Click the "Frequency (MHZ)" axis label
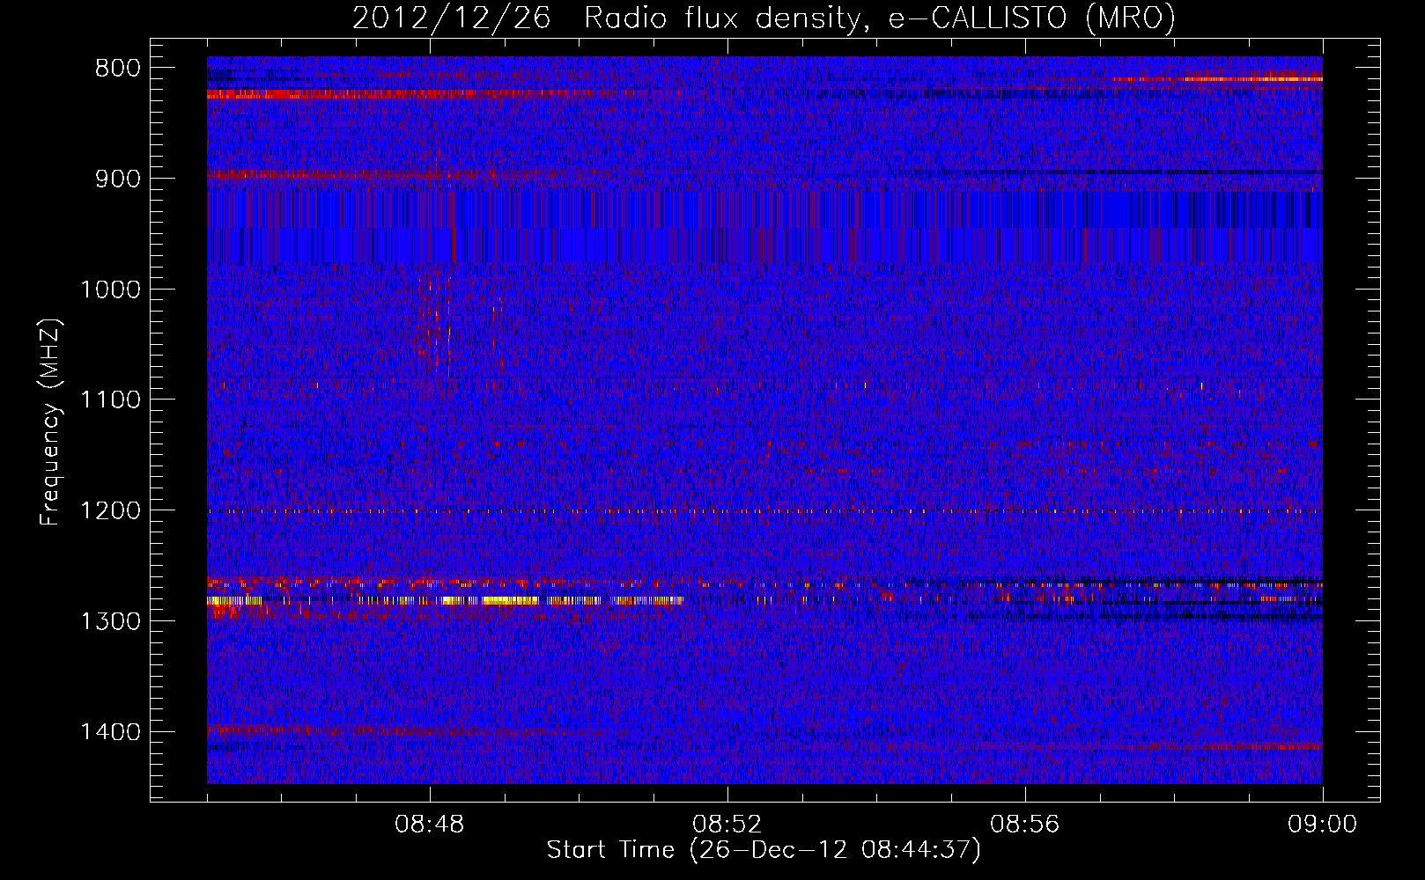The image size is (1425, 880). (x=50, y=422)
